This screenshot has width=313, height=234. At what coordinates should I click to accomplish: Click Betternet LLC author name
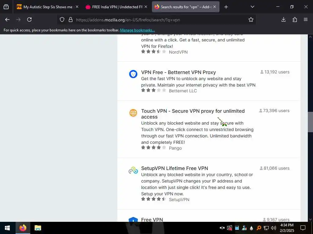coord(183,91)
